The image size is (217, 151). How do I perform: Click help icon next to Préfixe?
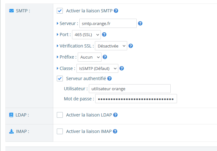click(x=105, y=57)
